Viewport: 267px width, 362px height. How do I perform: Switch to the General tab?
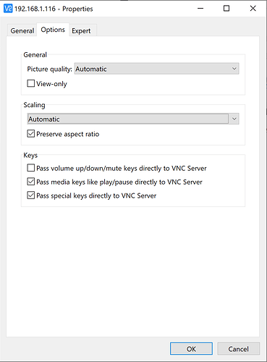[x=22, y=30]
